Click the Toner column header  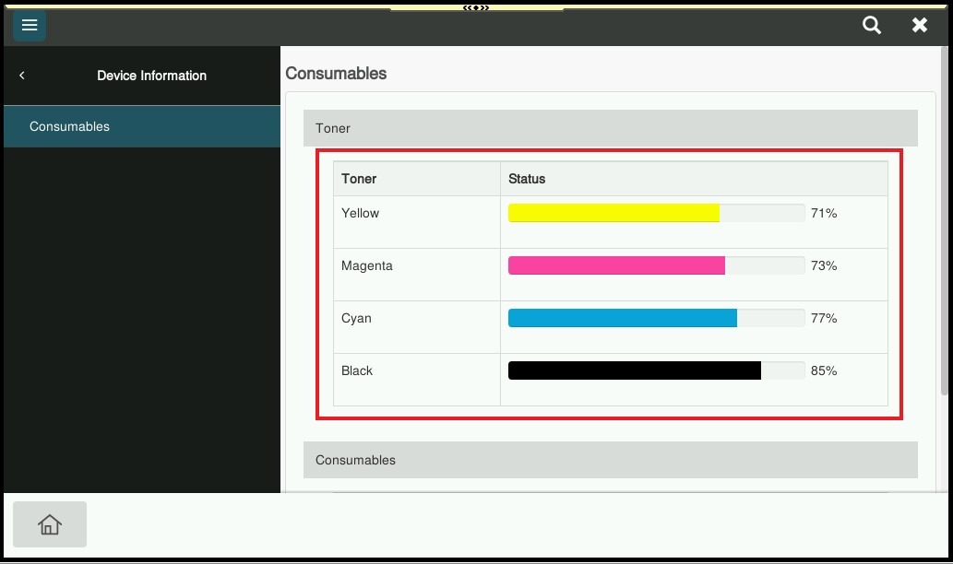tap(359, 179)
